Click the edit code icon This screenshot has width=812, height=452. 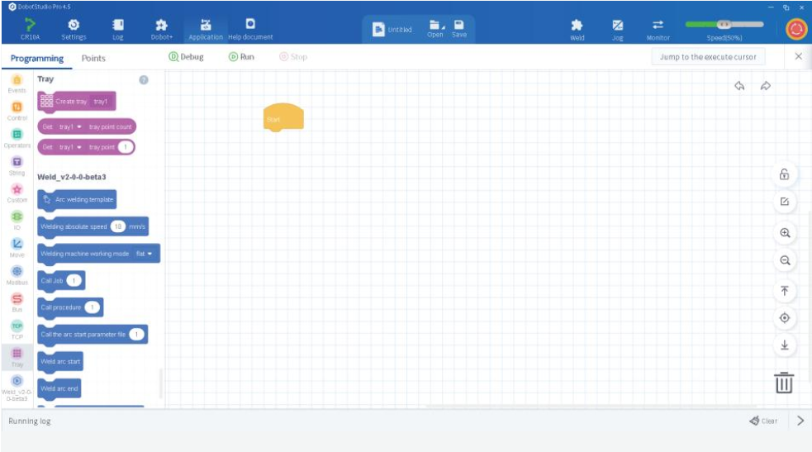pos(785,202)
